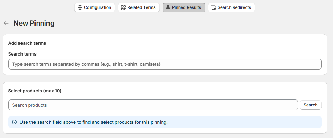This screenshot has width=333, height=138.
Task: Click the info icon in the blue banner
Action: pyautogui.click(x=14, y=122)
